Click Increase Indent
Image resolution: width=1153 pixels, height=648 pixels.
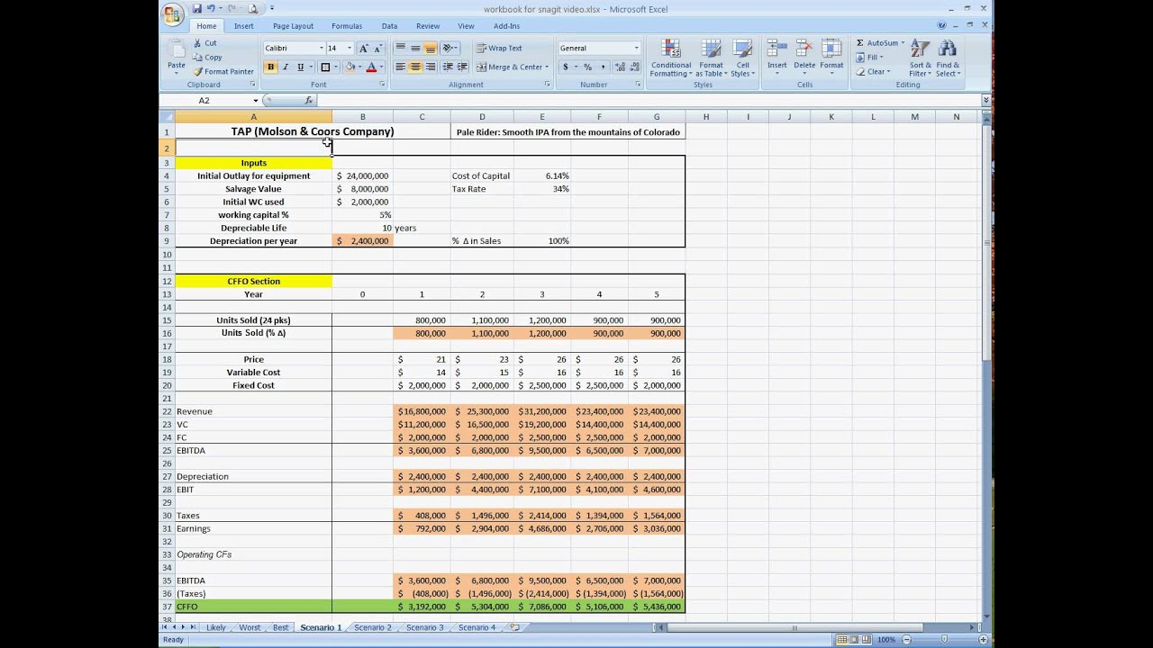pos(462,67)
